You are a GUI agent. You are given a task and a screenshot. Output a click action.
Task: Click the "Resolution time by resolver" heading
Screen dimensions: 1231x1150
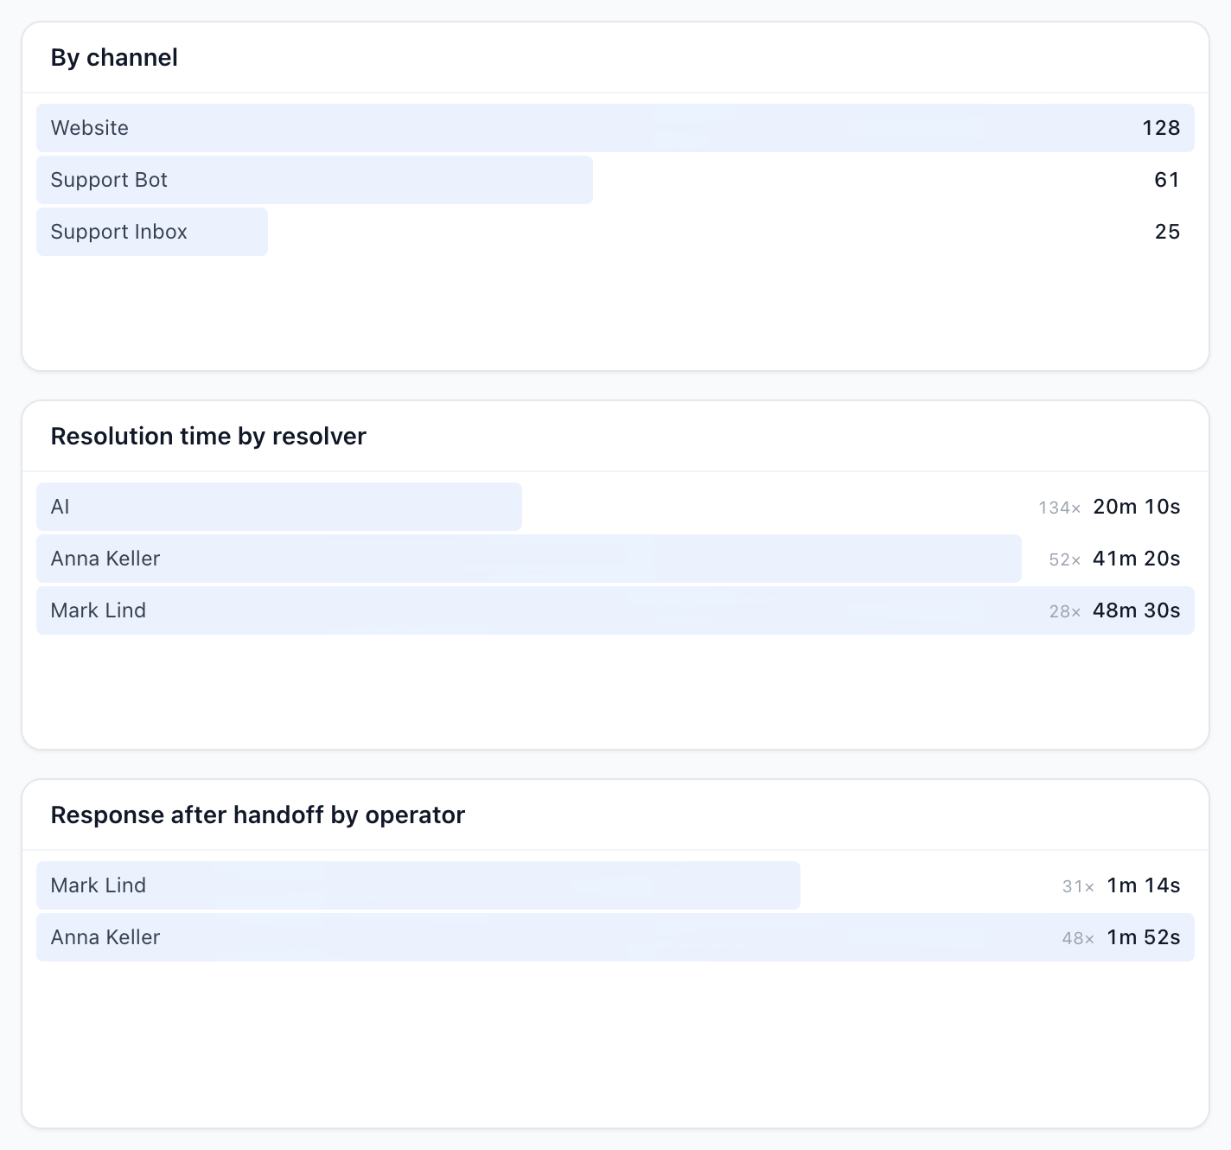pos(208,436)
